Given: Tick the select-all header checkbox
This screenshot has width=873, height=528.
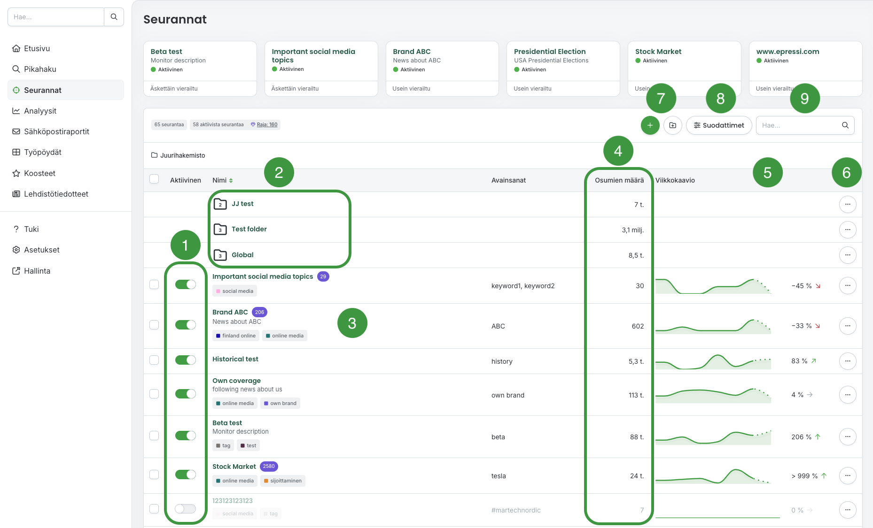Looking at the screenshot, I should click(x=154, y=179).
